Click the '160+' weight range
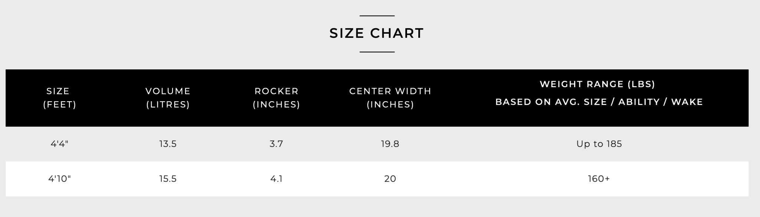This screenshot has height=217, width=760. click(599, 179)
